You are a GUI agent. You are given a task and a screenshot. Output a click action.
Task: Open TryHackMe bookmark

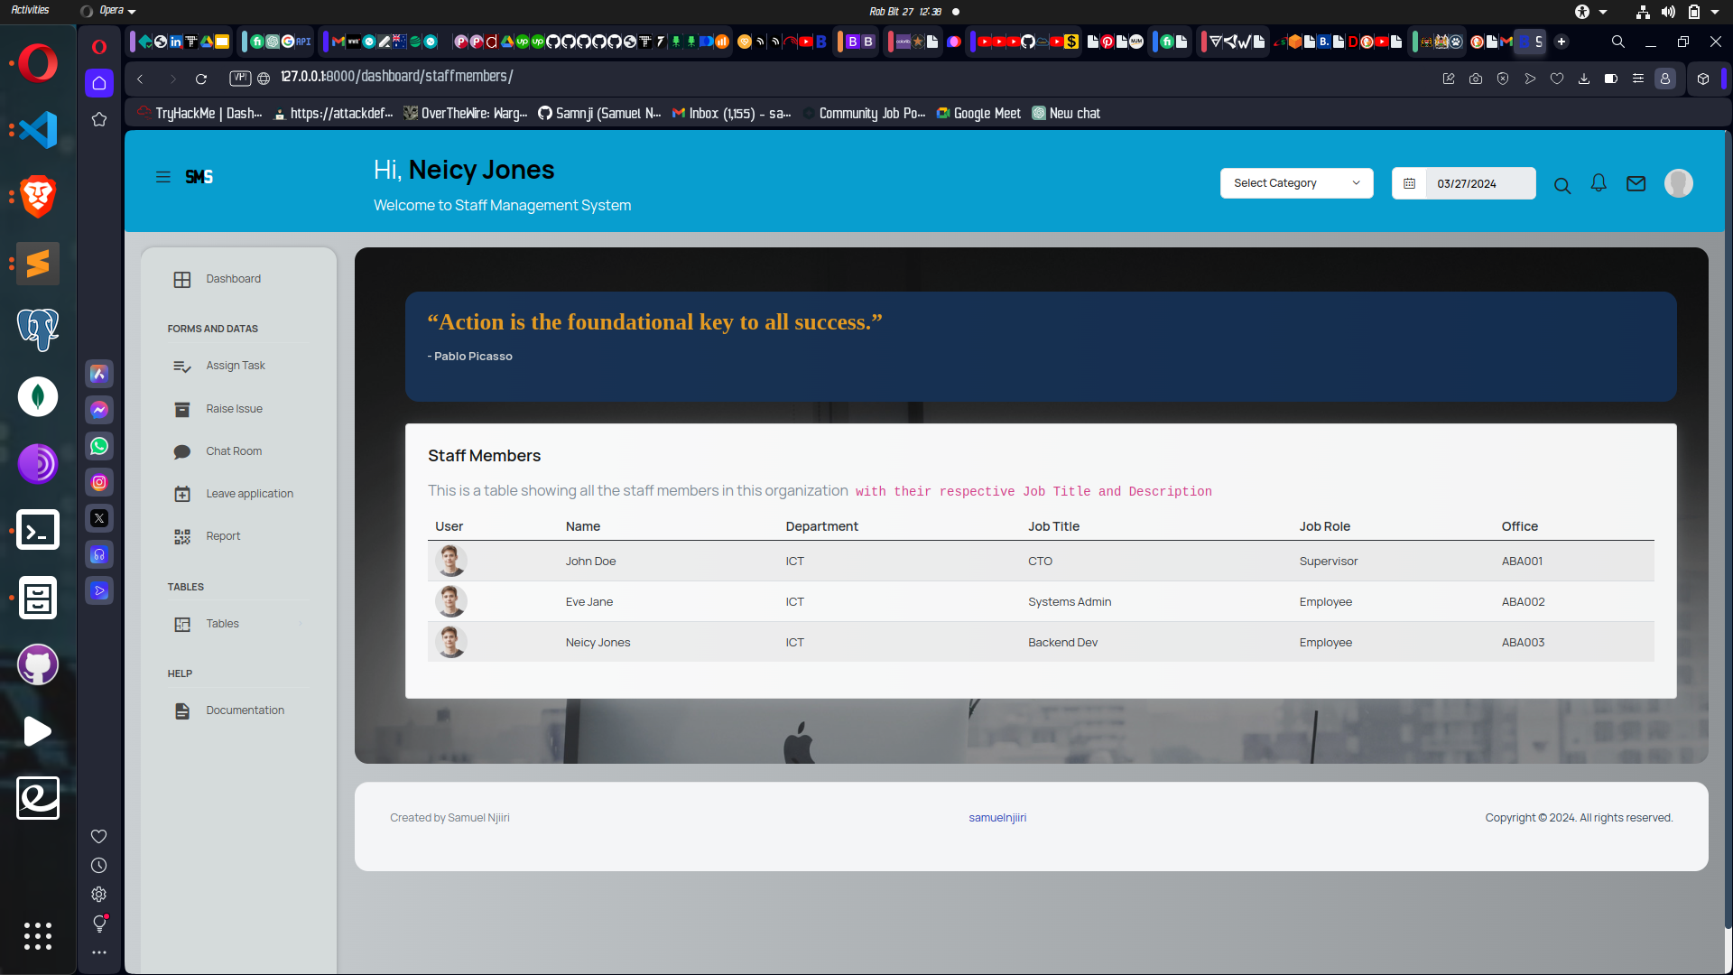[x=199, y=114]
